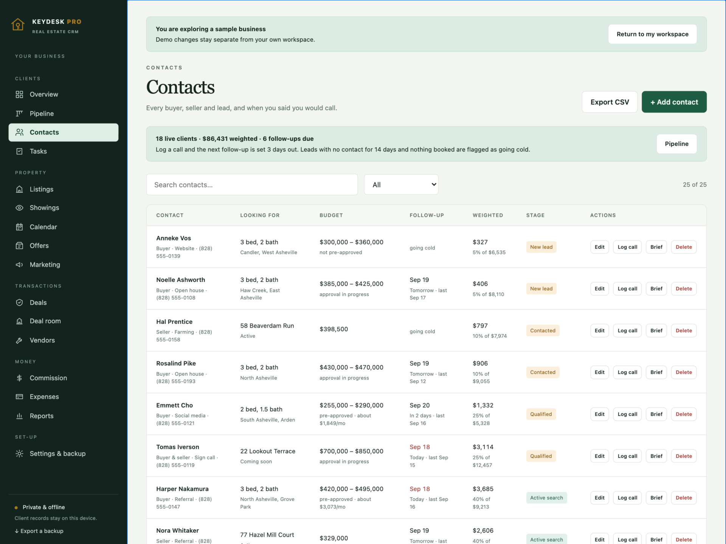
Task: Click the Follow-up column header
Action: pyautogui.click(x=427, y=215)
